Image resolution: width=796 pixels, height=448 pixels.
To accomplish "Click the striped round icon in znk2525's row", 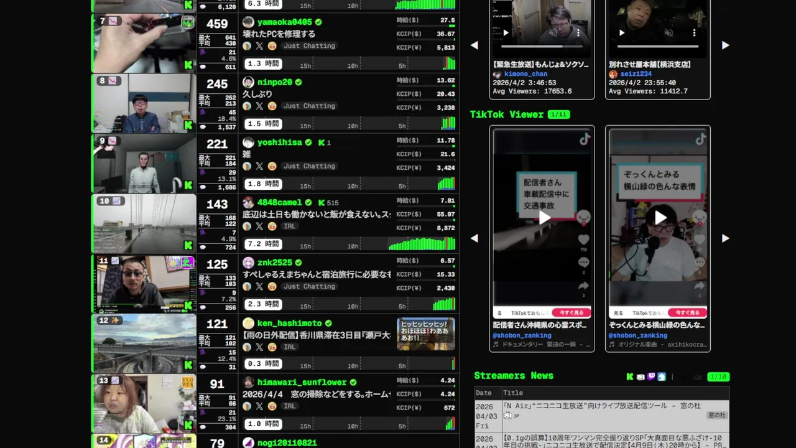I will 247,287.
